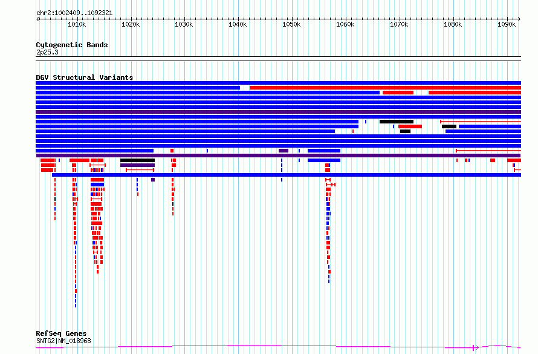The image size is (538, 354).
Task: Select the SNTG2|NM_018968 gene label
Action: 64,341
